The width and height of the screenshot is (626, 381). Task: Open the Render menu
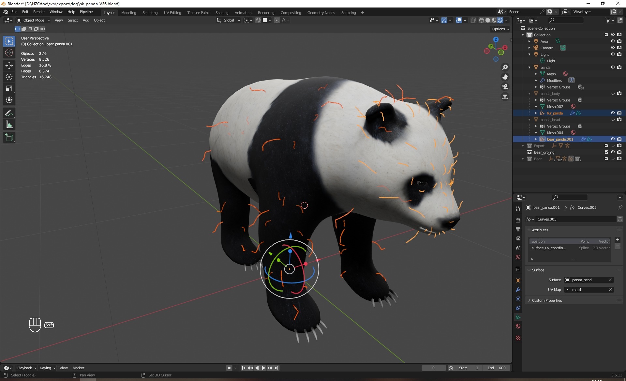pyautogui.click(x=39, y=12)
